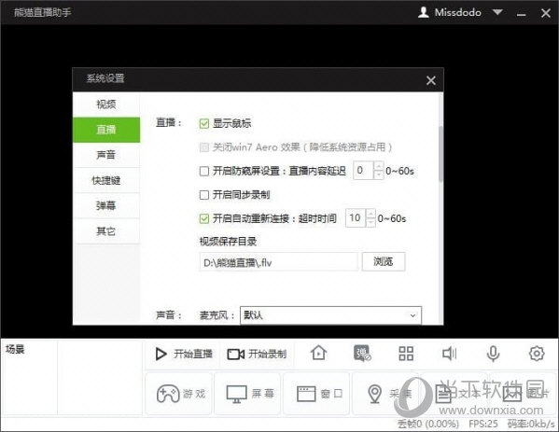Add a 窗口 window capture source
Screen dimensions: 559x432
point(316,394)
